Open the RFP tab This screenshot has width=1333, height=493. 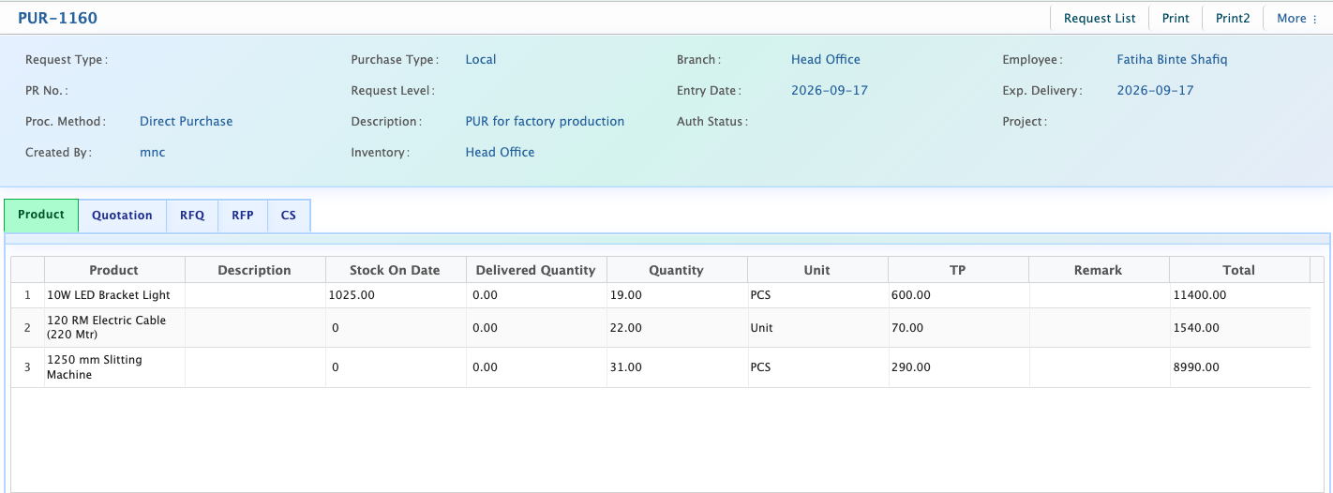tap(243, 216)
